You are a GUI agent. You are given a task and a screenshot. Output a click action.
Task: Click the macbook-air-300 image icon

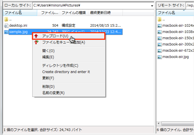click(x=160, y=44)
